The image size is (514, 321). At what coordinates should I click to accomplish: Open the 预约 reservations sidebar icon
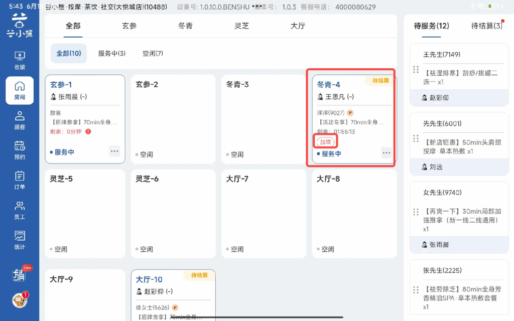(20, 150)
